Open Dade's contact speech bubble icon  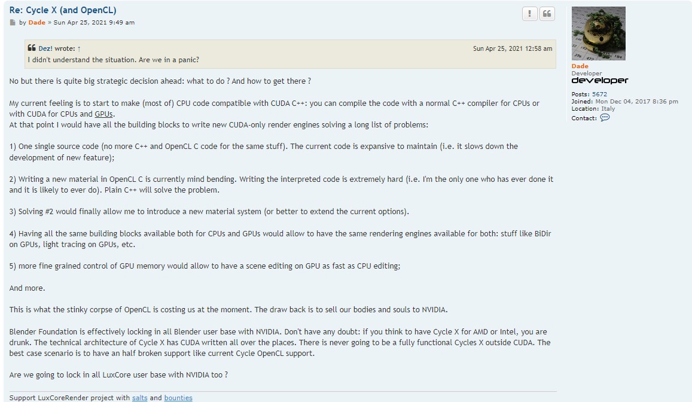605,118
